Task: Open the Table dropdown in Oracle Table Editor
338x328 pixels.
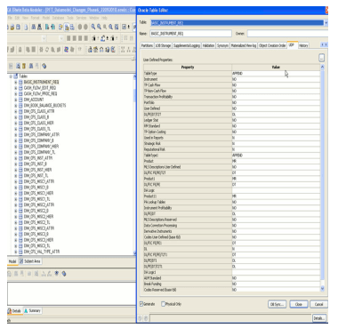Action: click(326, 22)
